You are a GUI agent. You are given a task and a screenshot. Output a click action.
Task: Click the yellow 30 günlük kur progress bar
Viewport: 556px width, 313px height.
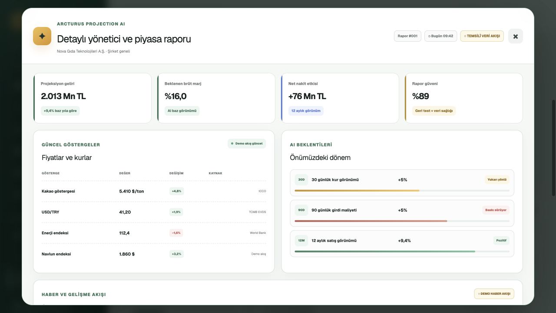(357, 190)
